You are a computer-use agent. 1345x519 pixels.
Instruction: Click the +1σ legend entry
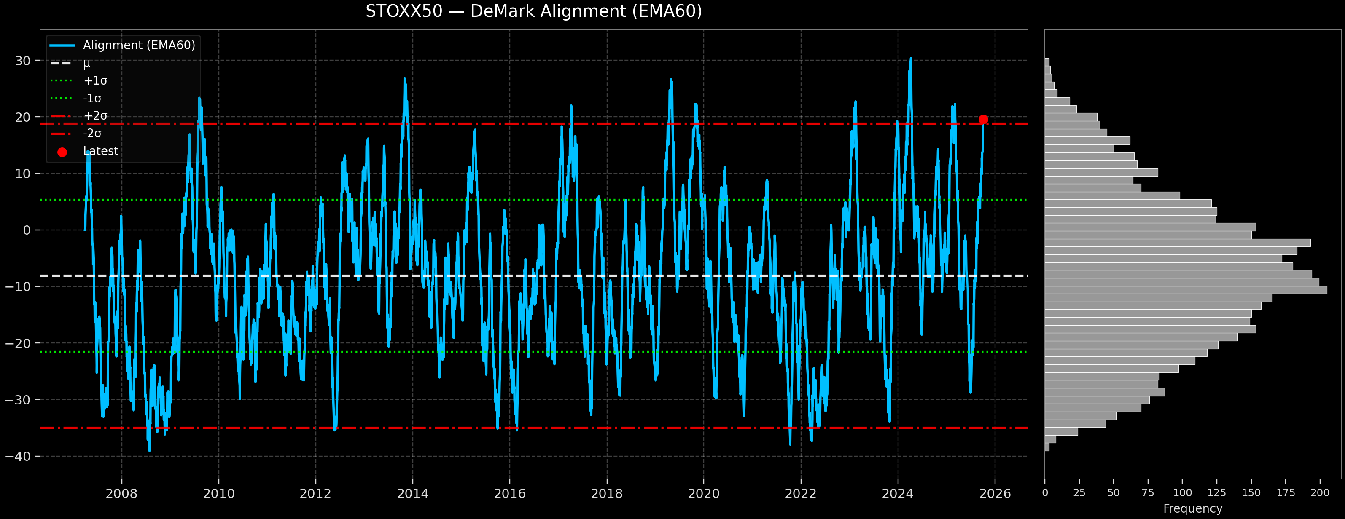95,81
